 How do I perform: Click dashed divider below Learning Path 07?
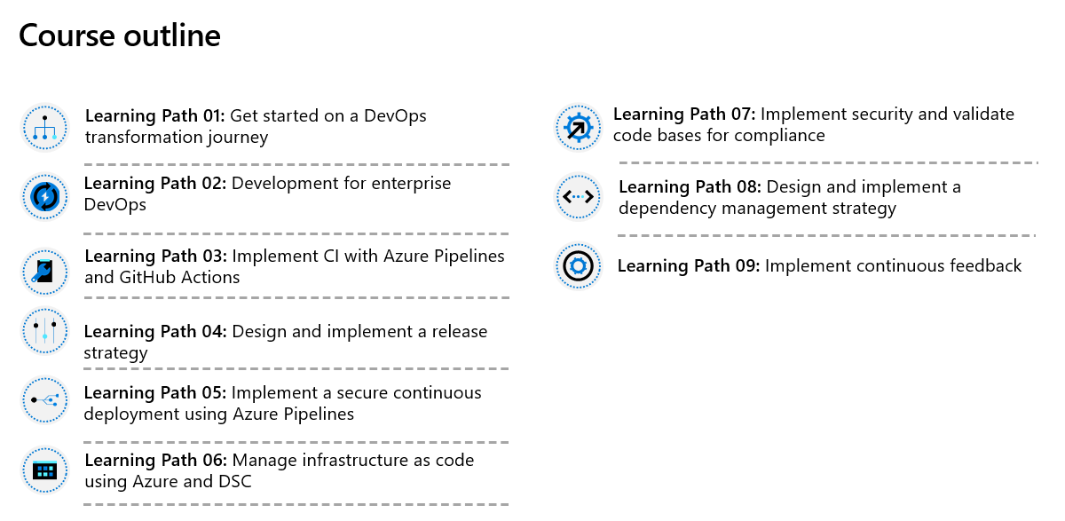(x=828, y=162)
